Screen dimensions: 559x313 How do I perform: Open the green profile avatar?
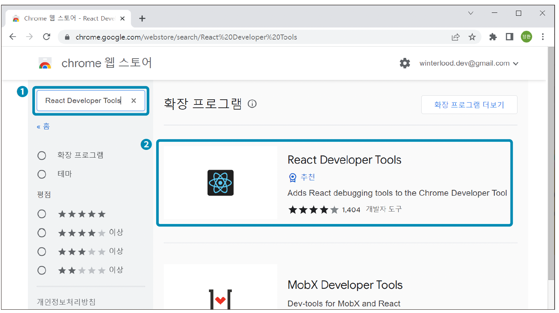click(x=526, y=37)
